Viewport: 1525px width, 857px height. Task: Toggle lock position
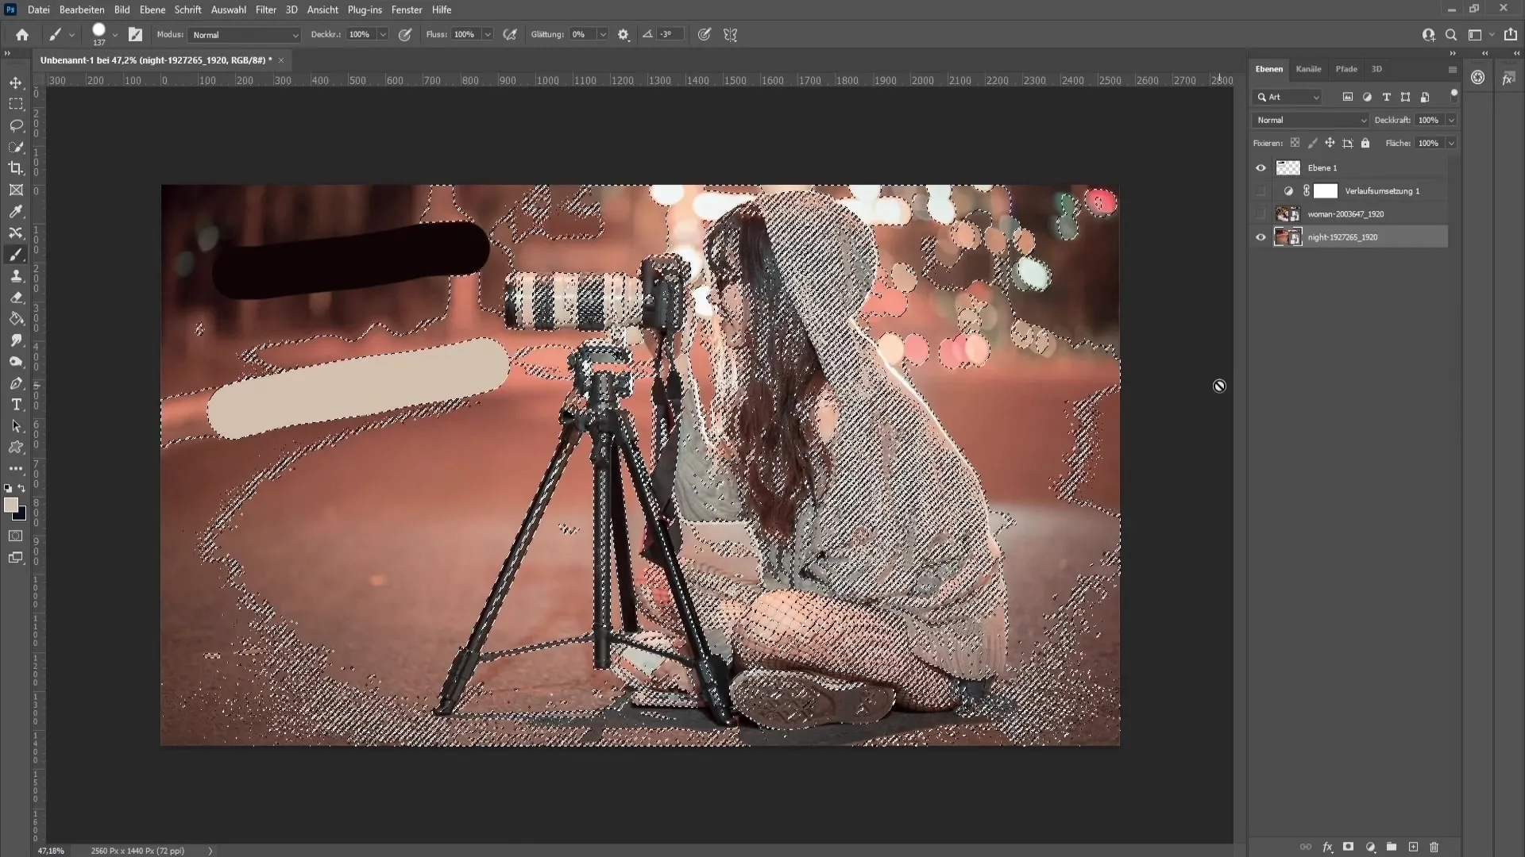coord(1330,143)
